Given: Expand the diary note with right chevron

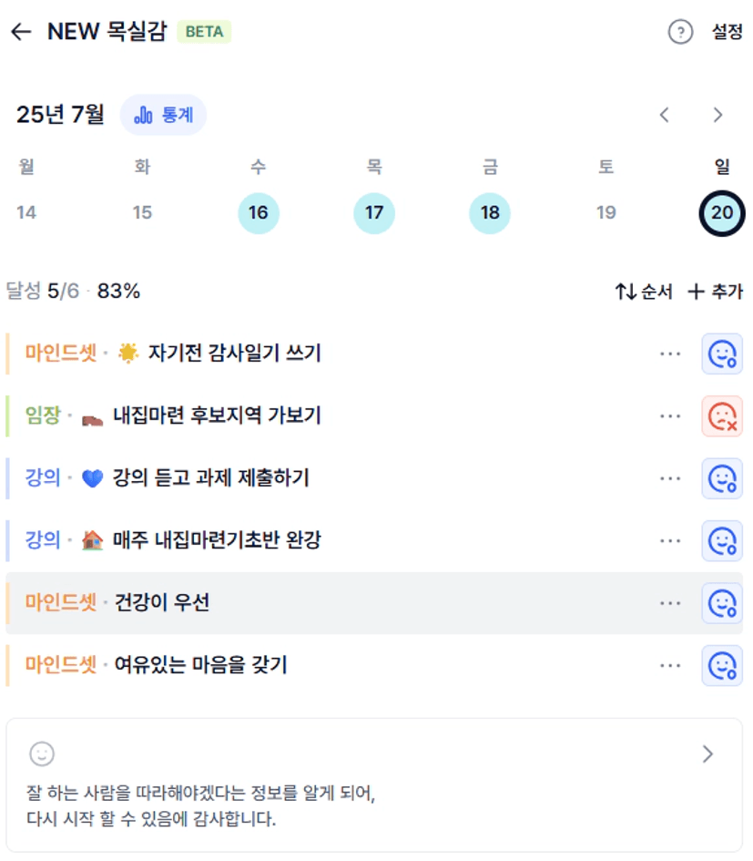Looking at the screenshot, I should [707, 753].
